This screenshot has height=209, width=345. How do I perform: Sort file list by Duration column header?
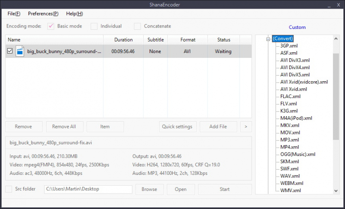(123, 40)
